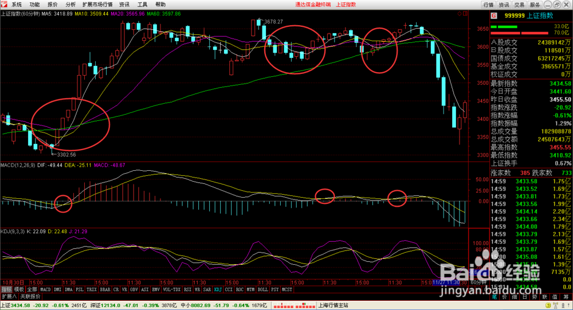
Task: Switch indicator to CCI tab
Action: pyautogui.click(x=229, y=289)
